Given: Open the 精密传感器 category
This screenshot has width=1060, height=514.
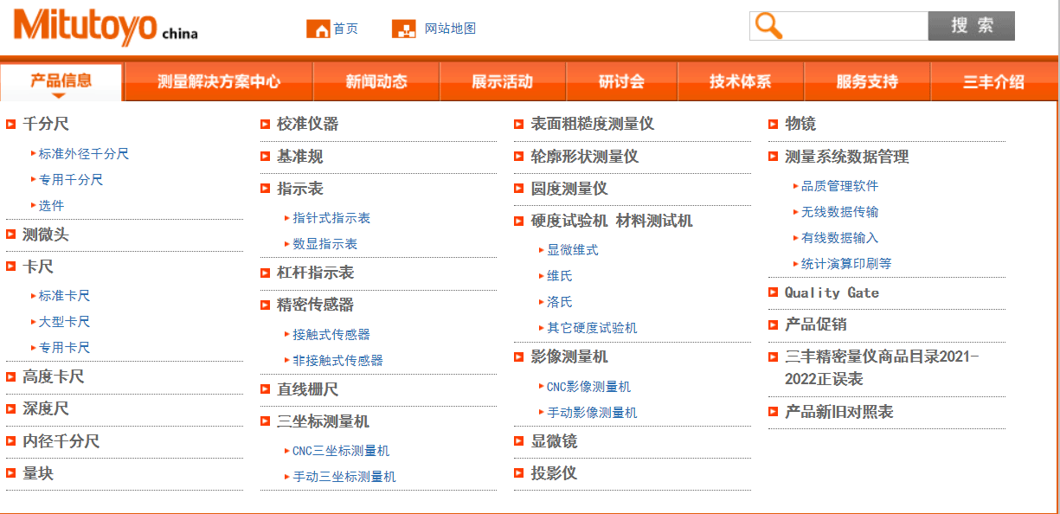Looking at the screenshot, I should [316, 305].
